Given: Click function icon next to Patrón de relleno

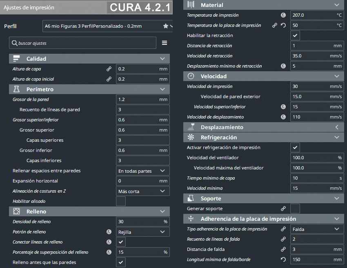Looking at the screenshot, I should (x=109, y=232).
